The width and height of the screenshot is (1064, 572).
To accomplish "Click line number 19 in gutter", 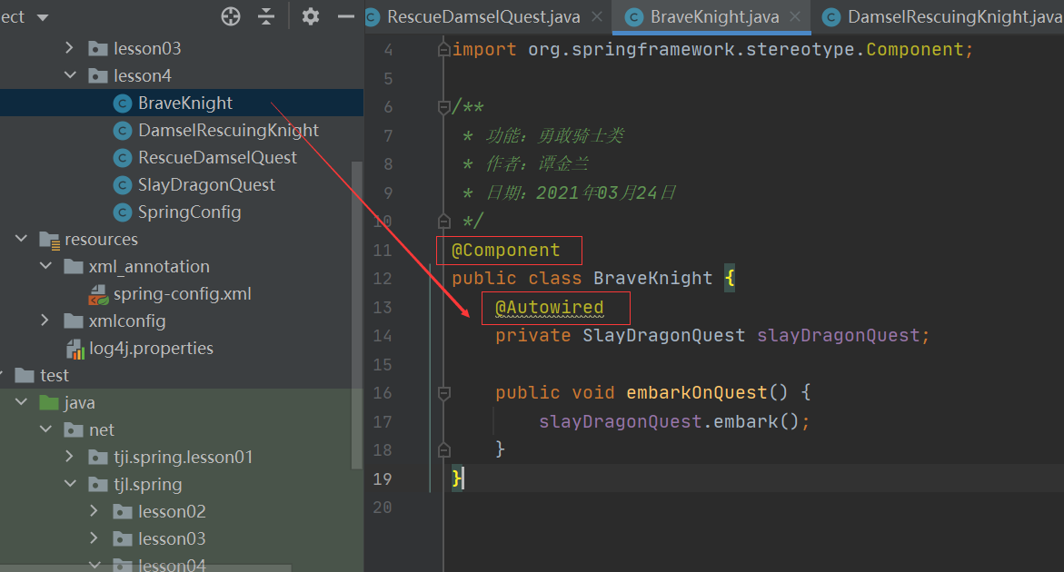I will (x=382, y=479).
